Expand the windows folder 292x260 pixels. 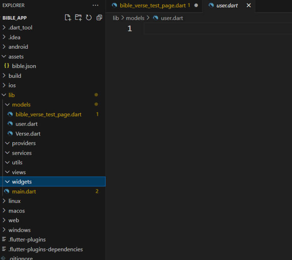click(x=53, y=230)
